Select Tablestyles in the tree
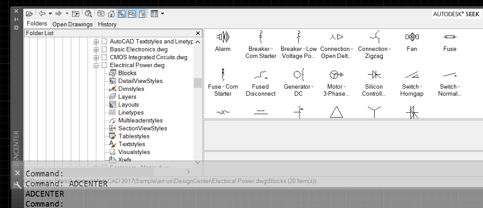Screen dimensions: 483x208 pos(134,136)
